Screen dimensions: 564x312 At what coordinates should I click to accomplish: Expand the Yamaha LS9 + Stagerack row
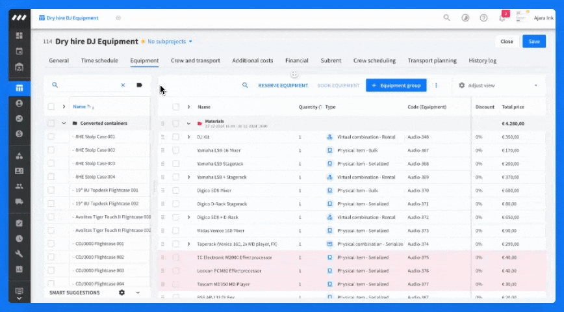[x=188, y=177]
